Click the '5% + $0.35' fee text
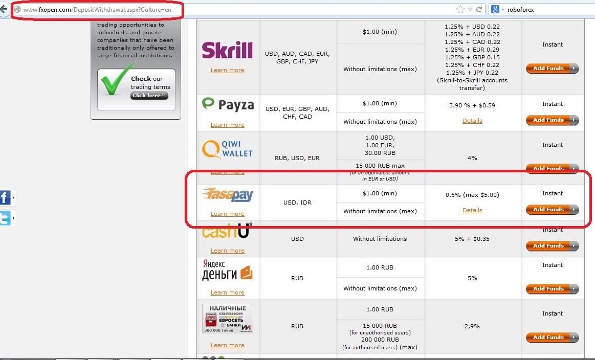 [x=472, y=239]
